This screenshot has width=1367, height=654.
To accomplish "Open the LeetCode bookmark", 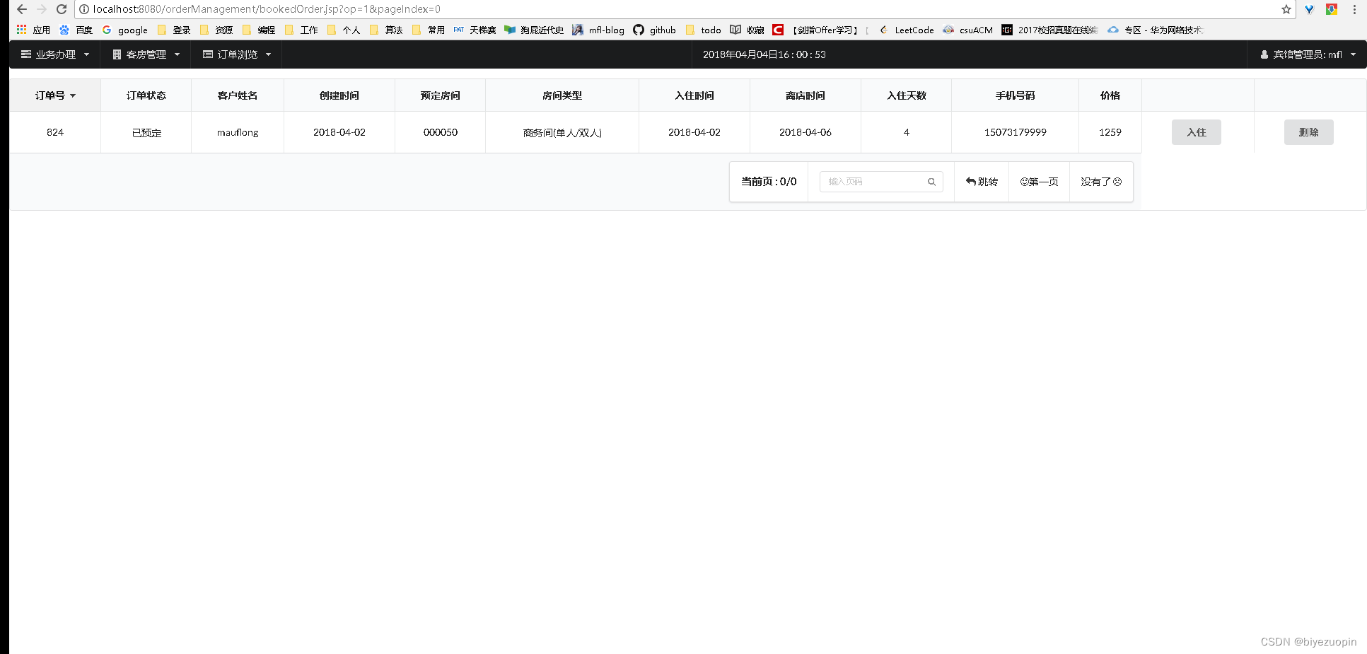I will [907, 30].
